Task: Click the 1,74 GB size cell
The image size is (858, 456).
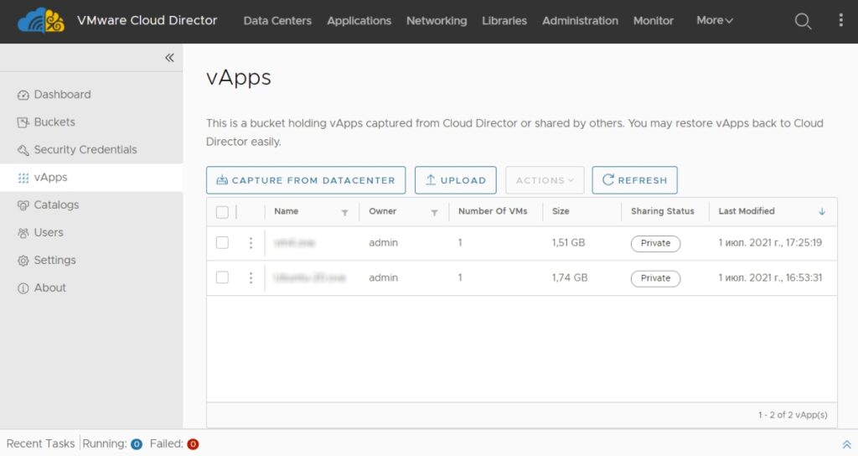Action: point(570,277)
